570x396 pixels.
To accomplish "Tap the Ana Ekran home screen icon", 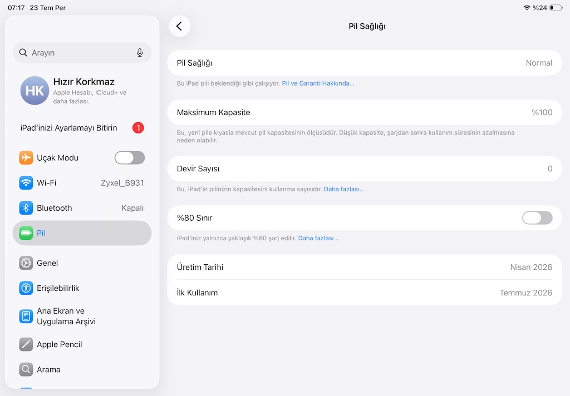I will point(26,316).
